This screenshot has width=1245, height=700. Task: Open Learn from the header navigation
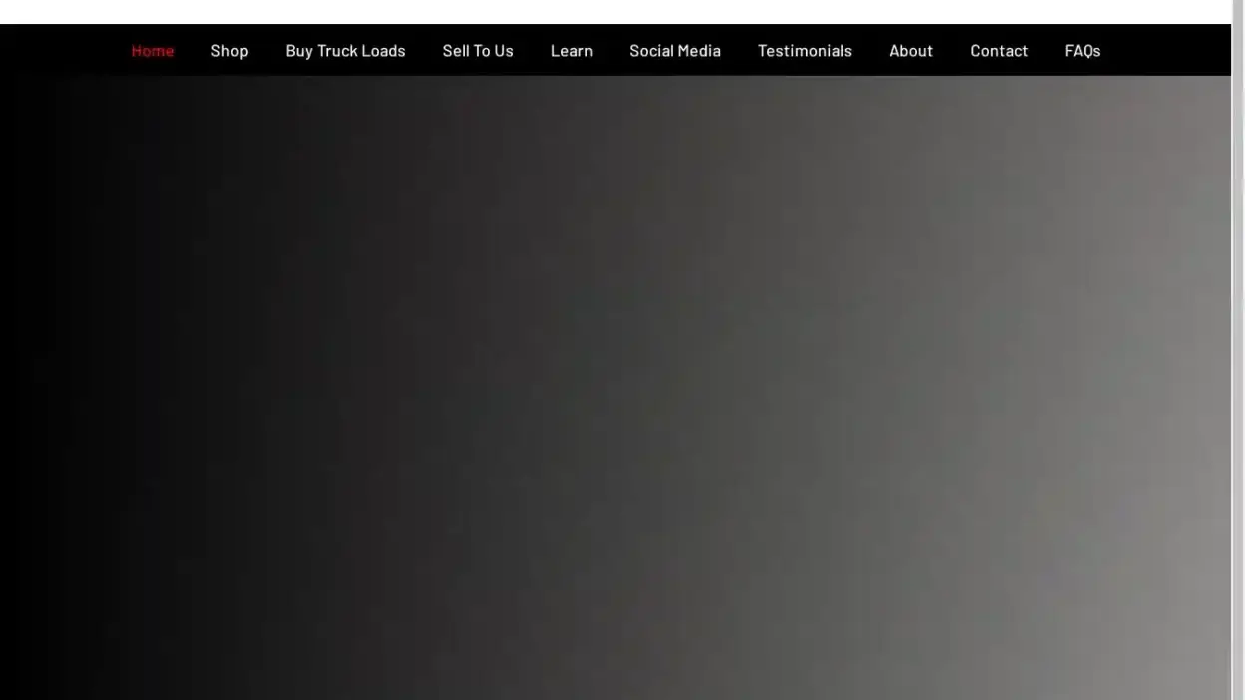[571, 50]
